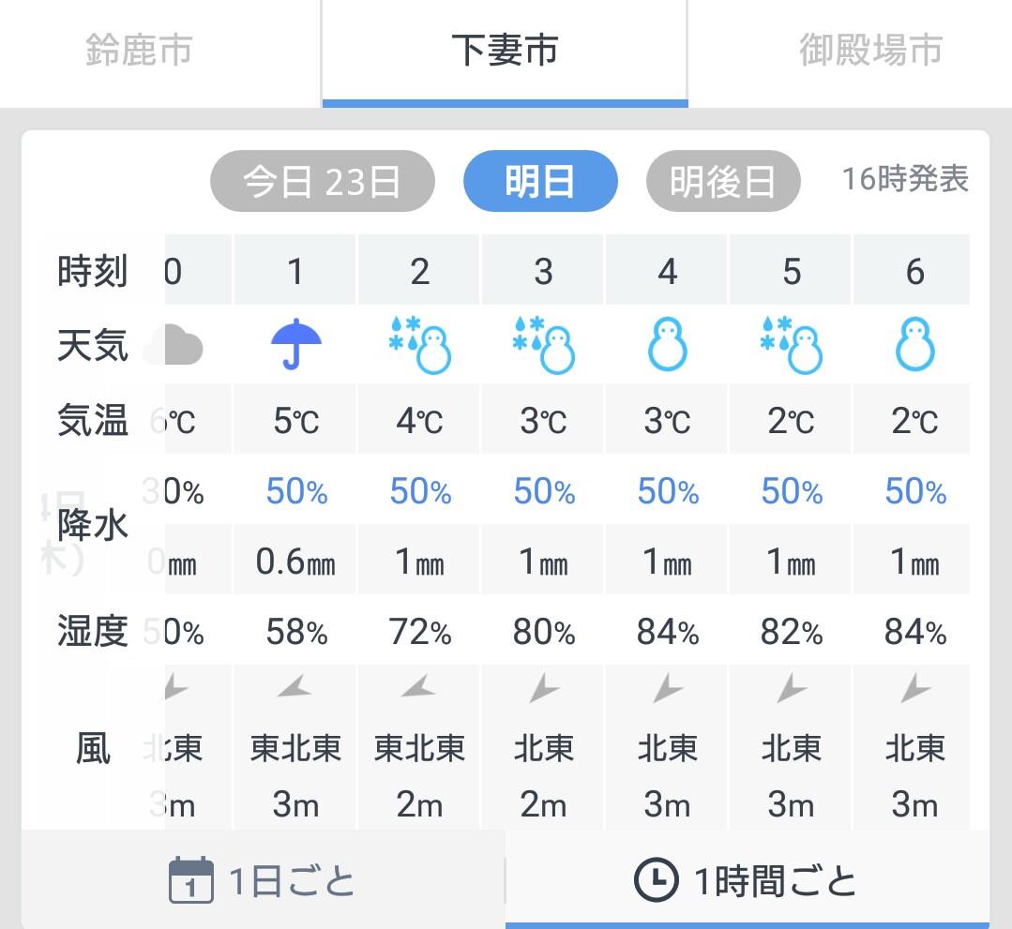This screenshot has height=929, width=1012.
Task: Click the umbrella rain icon at 1時
Action: tap(295, 344)
